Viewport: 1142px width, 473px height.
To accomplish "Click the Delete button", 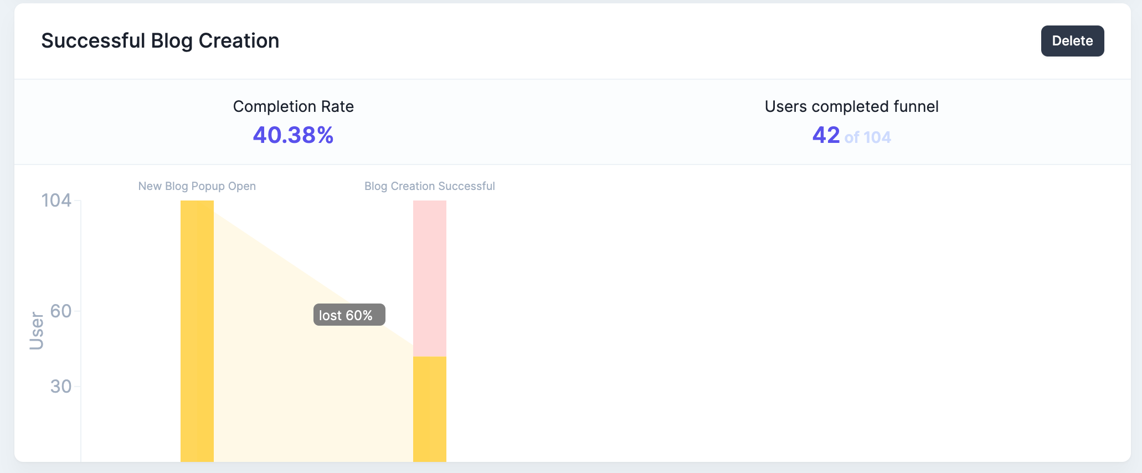I will (1072, 41).
